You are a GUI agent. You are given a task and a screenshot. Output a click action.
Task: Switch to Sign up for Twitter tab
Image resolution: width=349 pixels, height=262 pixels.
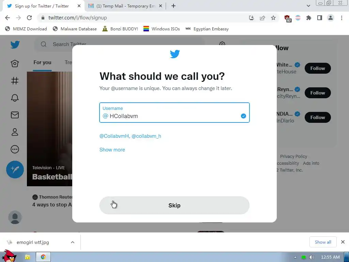point(42,6)
